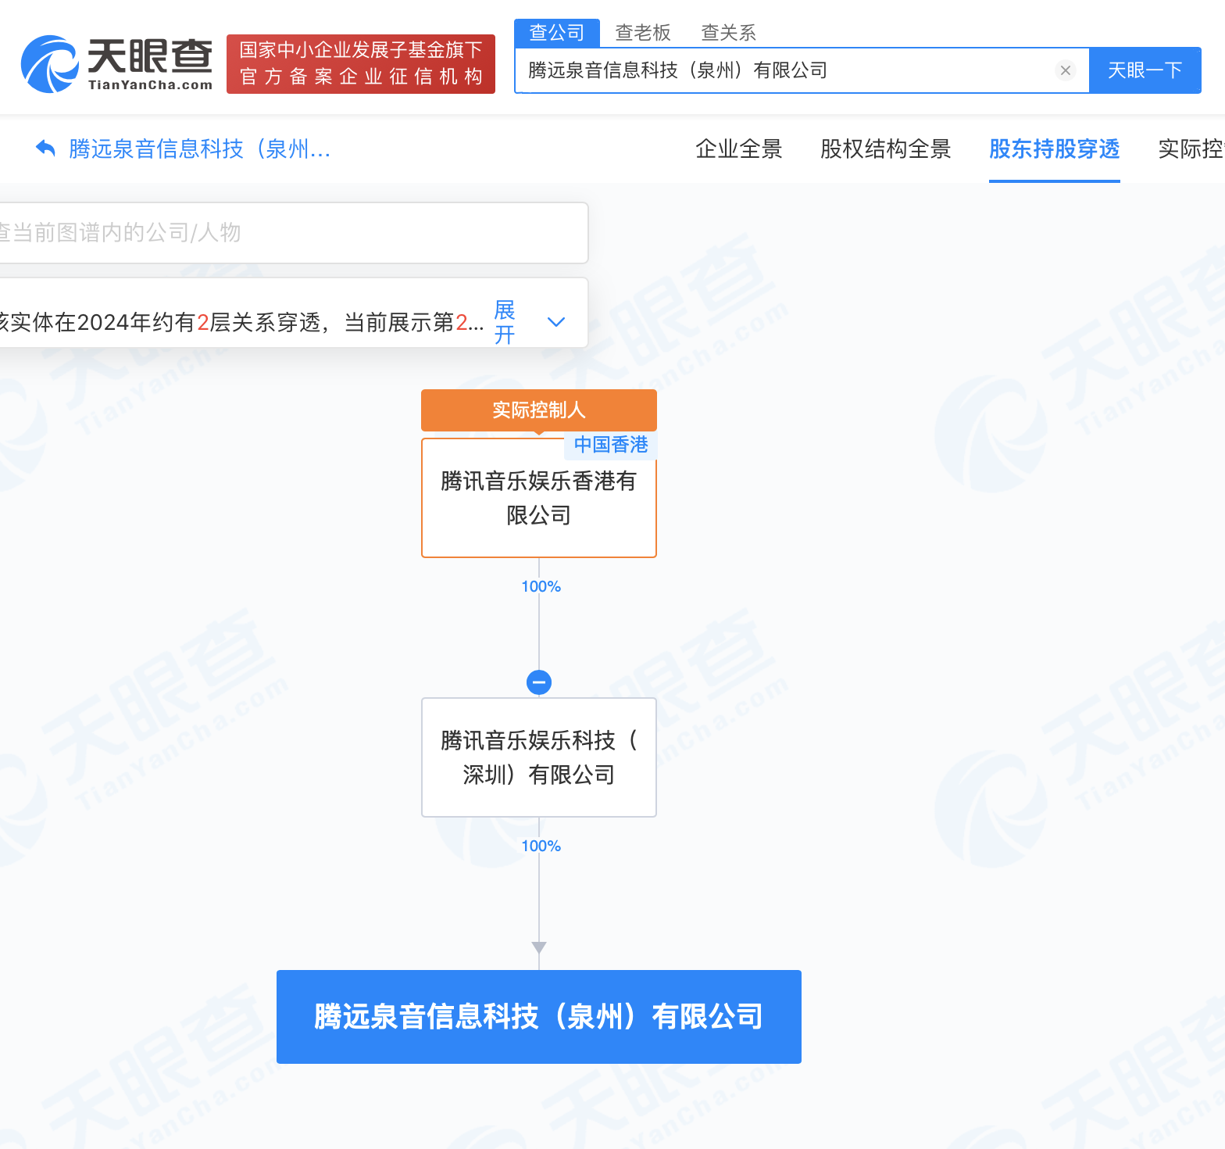Click the lower 100% shareholding label
Image resolution: width=1225 pixels, height=1149 pixels.
[x=541, y=846]
